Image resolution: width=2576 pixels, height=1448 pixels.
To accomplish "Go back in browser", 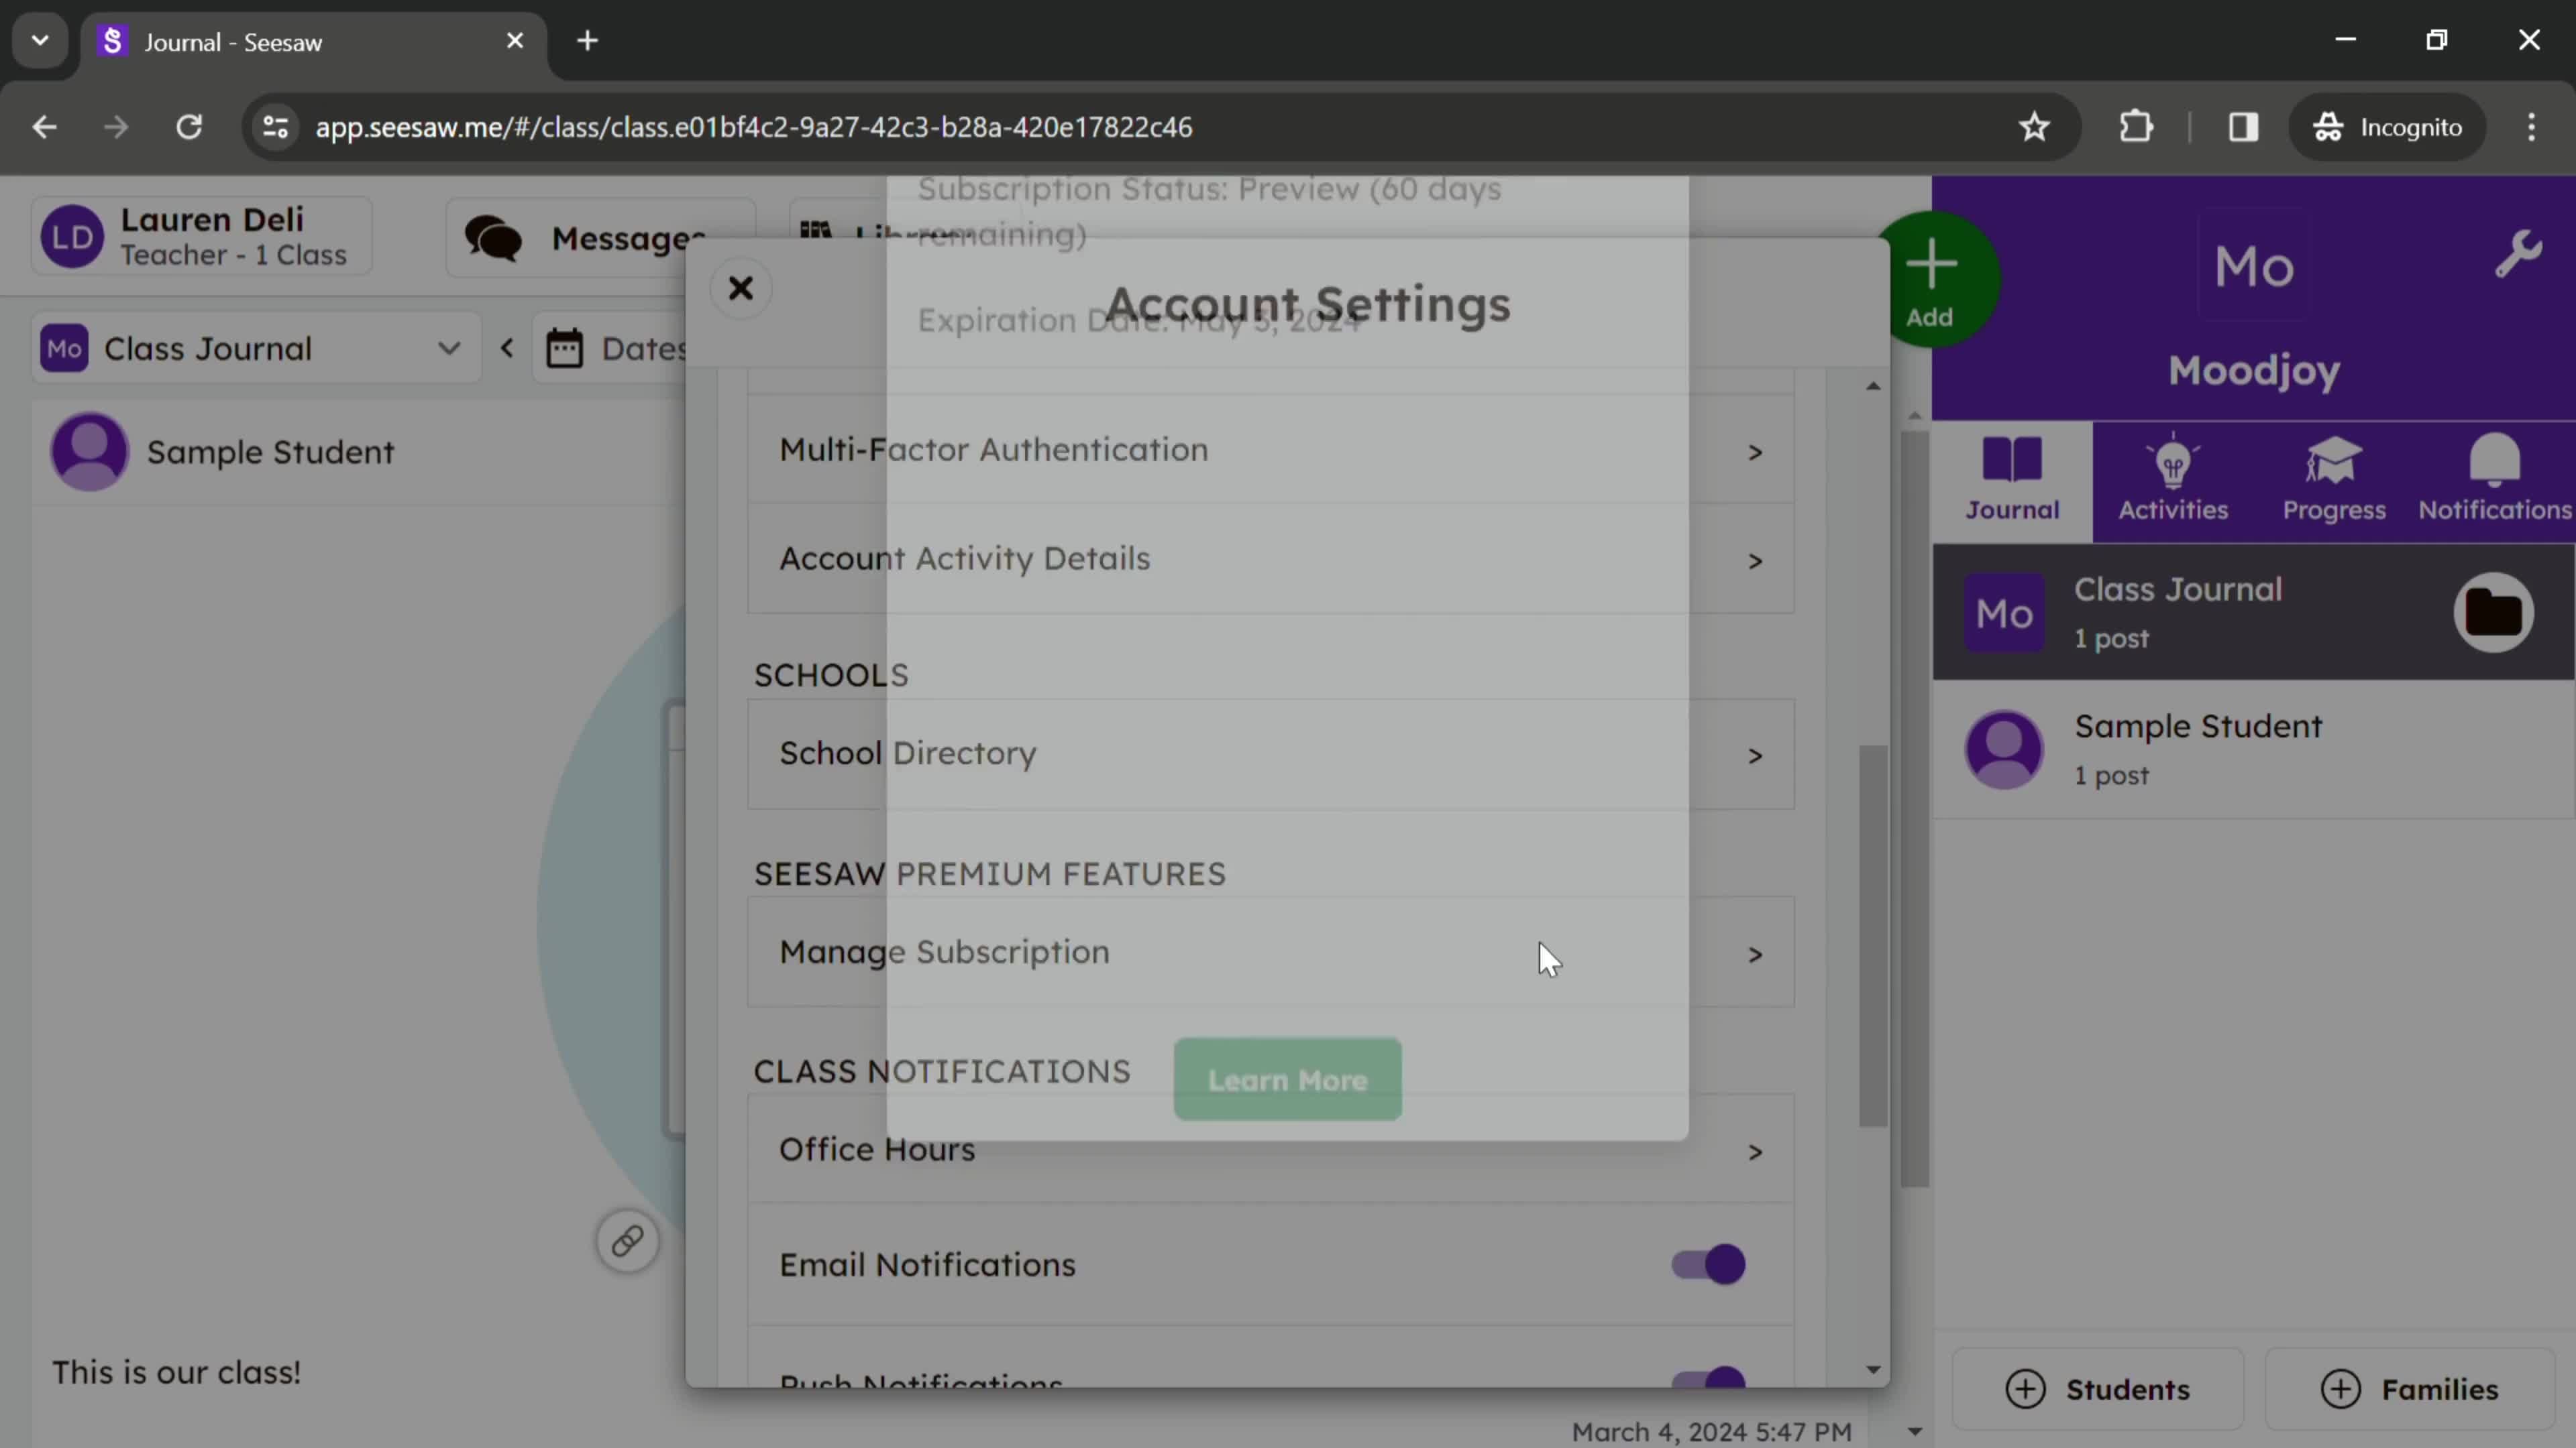I will click(44, 127).
